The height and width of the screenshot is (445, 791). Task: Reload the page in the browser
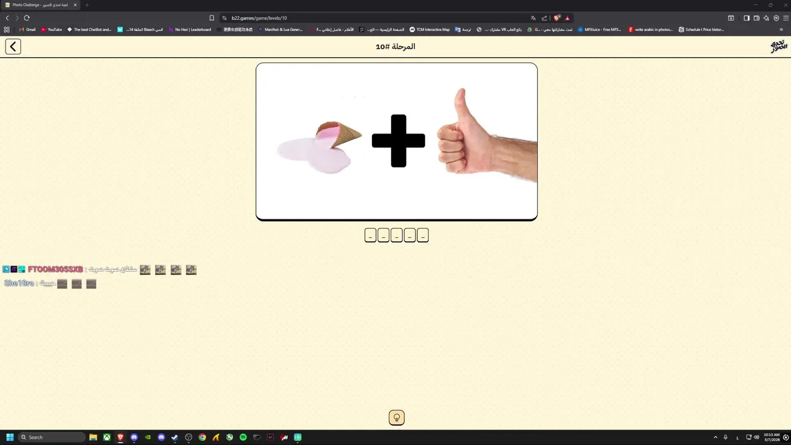tap(27, 18)
